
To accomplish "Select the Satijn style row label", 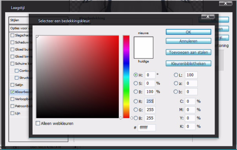I will click(19, 85).
